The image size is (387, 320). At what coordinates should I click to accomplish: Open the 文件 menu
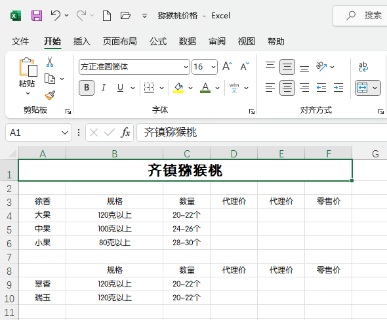point(20,41)
